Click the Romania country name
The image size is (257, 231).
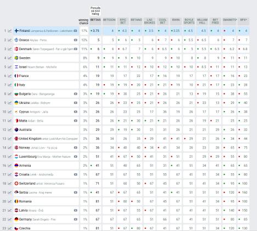[x=25, y=201]
